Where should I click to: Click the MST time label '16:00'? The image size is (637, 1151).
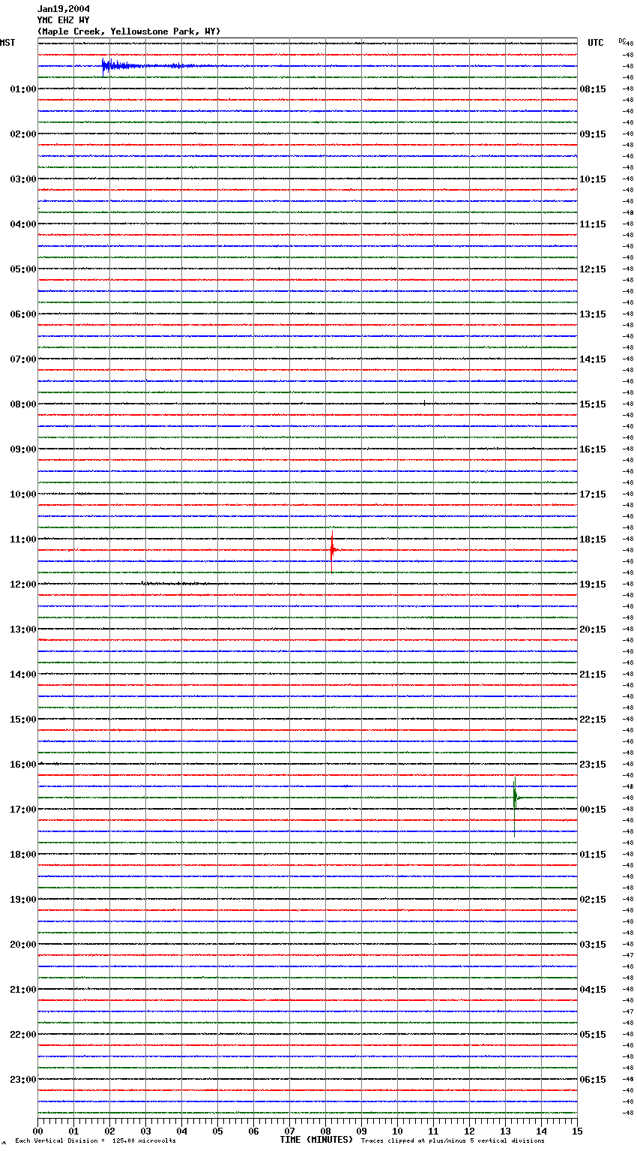click(x=22, y=765)
